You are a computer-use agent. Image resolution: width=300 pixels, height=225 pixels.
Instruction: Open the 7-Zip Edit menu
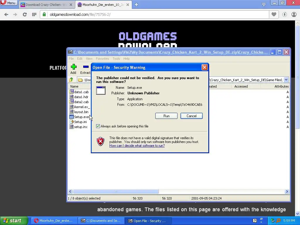pos(80,59)
